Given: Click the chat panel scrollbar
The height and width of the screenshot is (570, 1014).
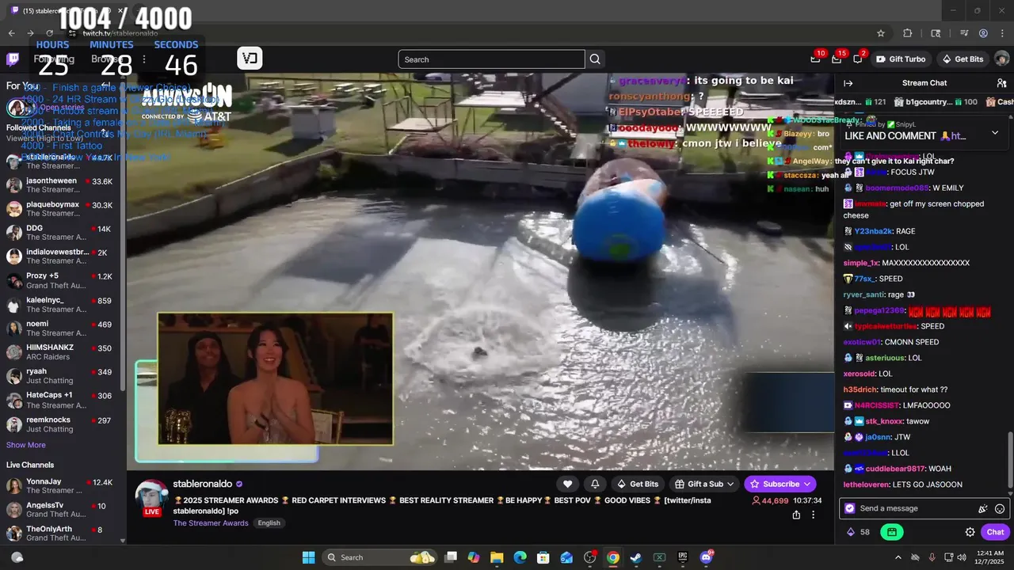Looking at the screenshot, I should pyautogui.click(x=1009, y=459).
